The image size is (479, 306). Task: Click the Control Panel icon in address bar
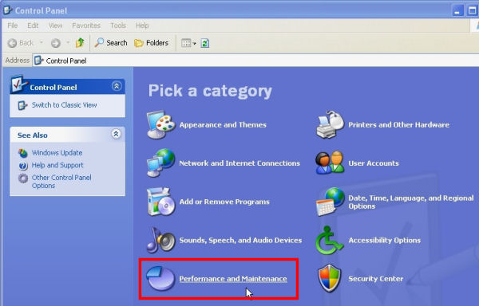pyautogui.click(x=39, y=61)
